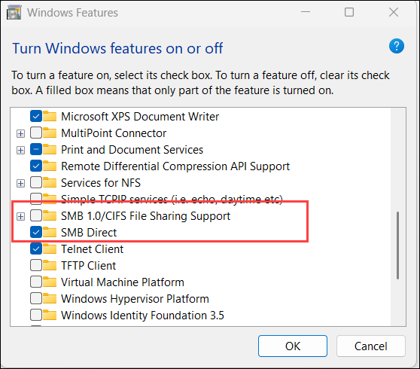The height and width of the screenshot is (369, 420).
Task: Enable Windows Hypervisor Platform checkbox
Action: coord(36,299)
